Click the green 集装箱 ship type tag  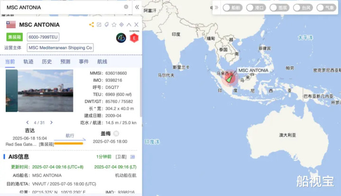(14, 37)
